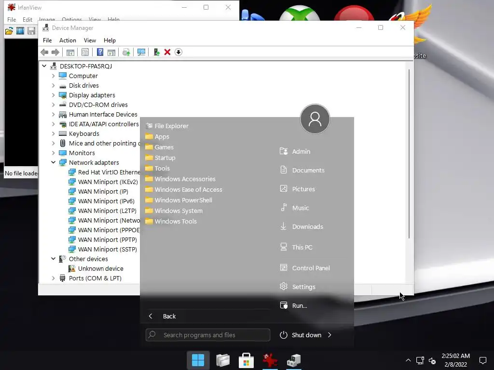The width and height of the screenshot is (494, 370).
Task: Open the Shut down options arrow
Action: click(x=329, y=335)
